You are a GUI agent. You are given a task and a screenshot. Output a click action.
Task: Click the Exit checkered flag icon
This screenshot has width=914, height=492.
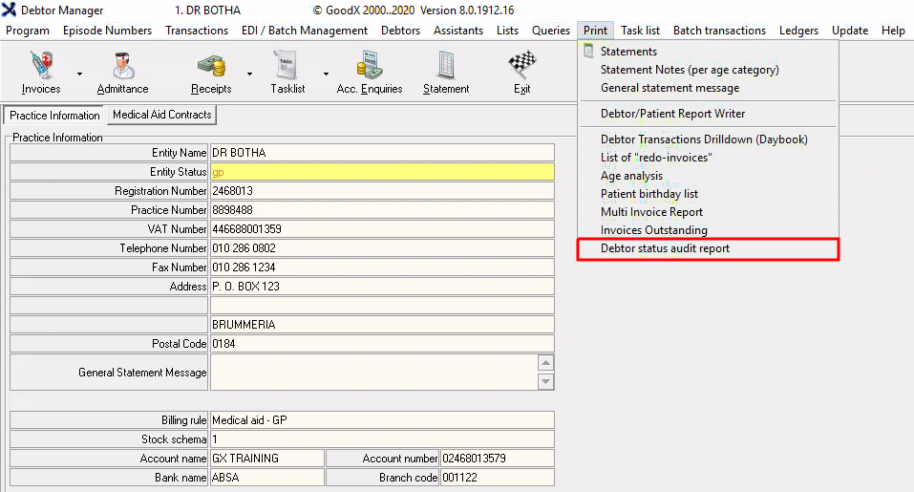(x=521, y=67)
